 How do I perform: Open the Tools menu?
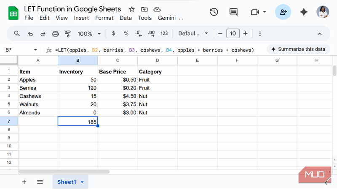145,18
